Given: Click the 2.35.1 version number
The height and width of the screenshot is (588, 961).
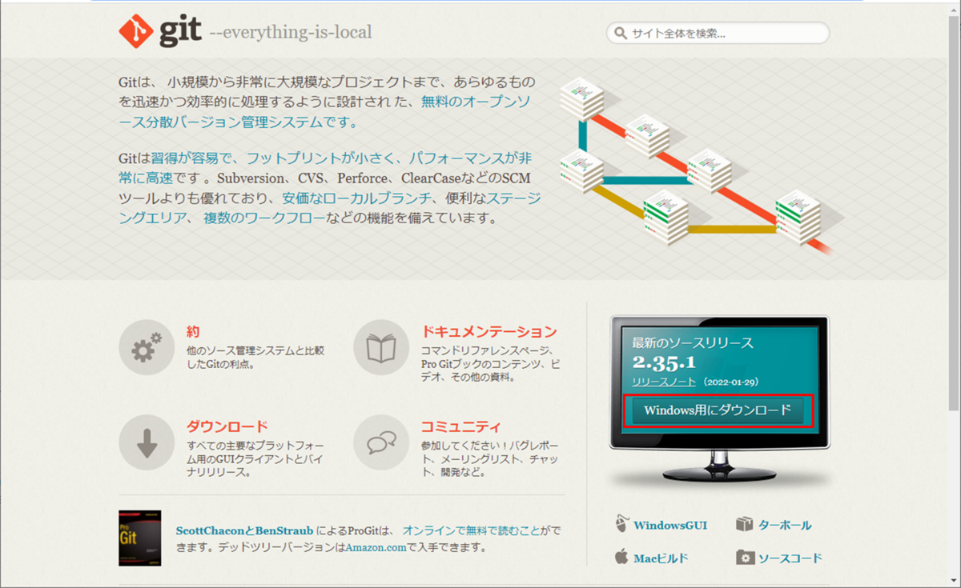Looking at the screenshot, I should [663, 363].
